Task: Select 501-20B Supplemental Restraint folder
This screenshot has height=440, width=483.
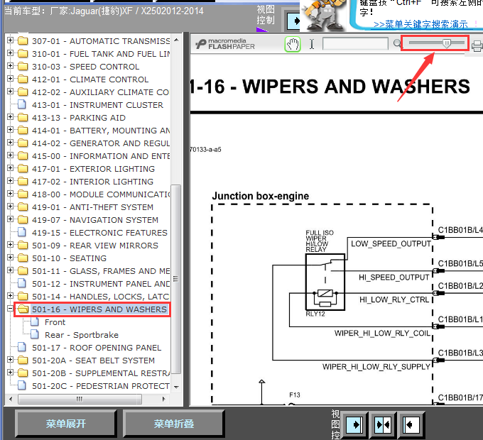Action: 101,373
